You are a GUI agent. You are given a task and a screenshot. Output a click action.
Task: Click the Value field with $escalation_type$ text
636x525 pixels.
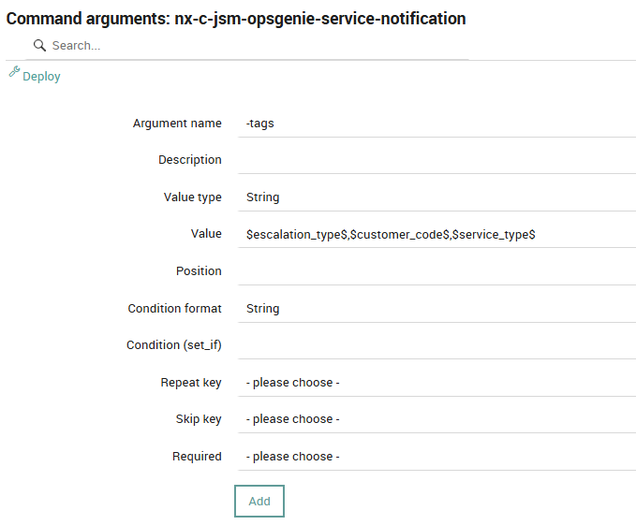point(436,234)
